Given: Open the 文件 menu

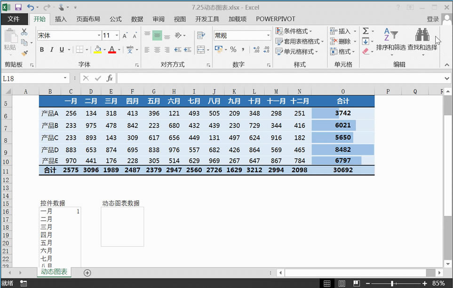Looking at the screenshot, I should (15, 19).
